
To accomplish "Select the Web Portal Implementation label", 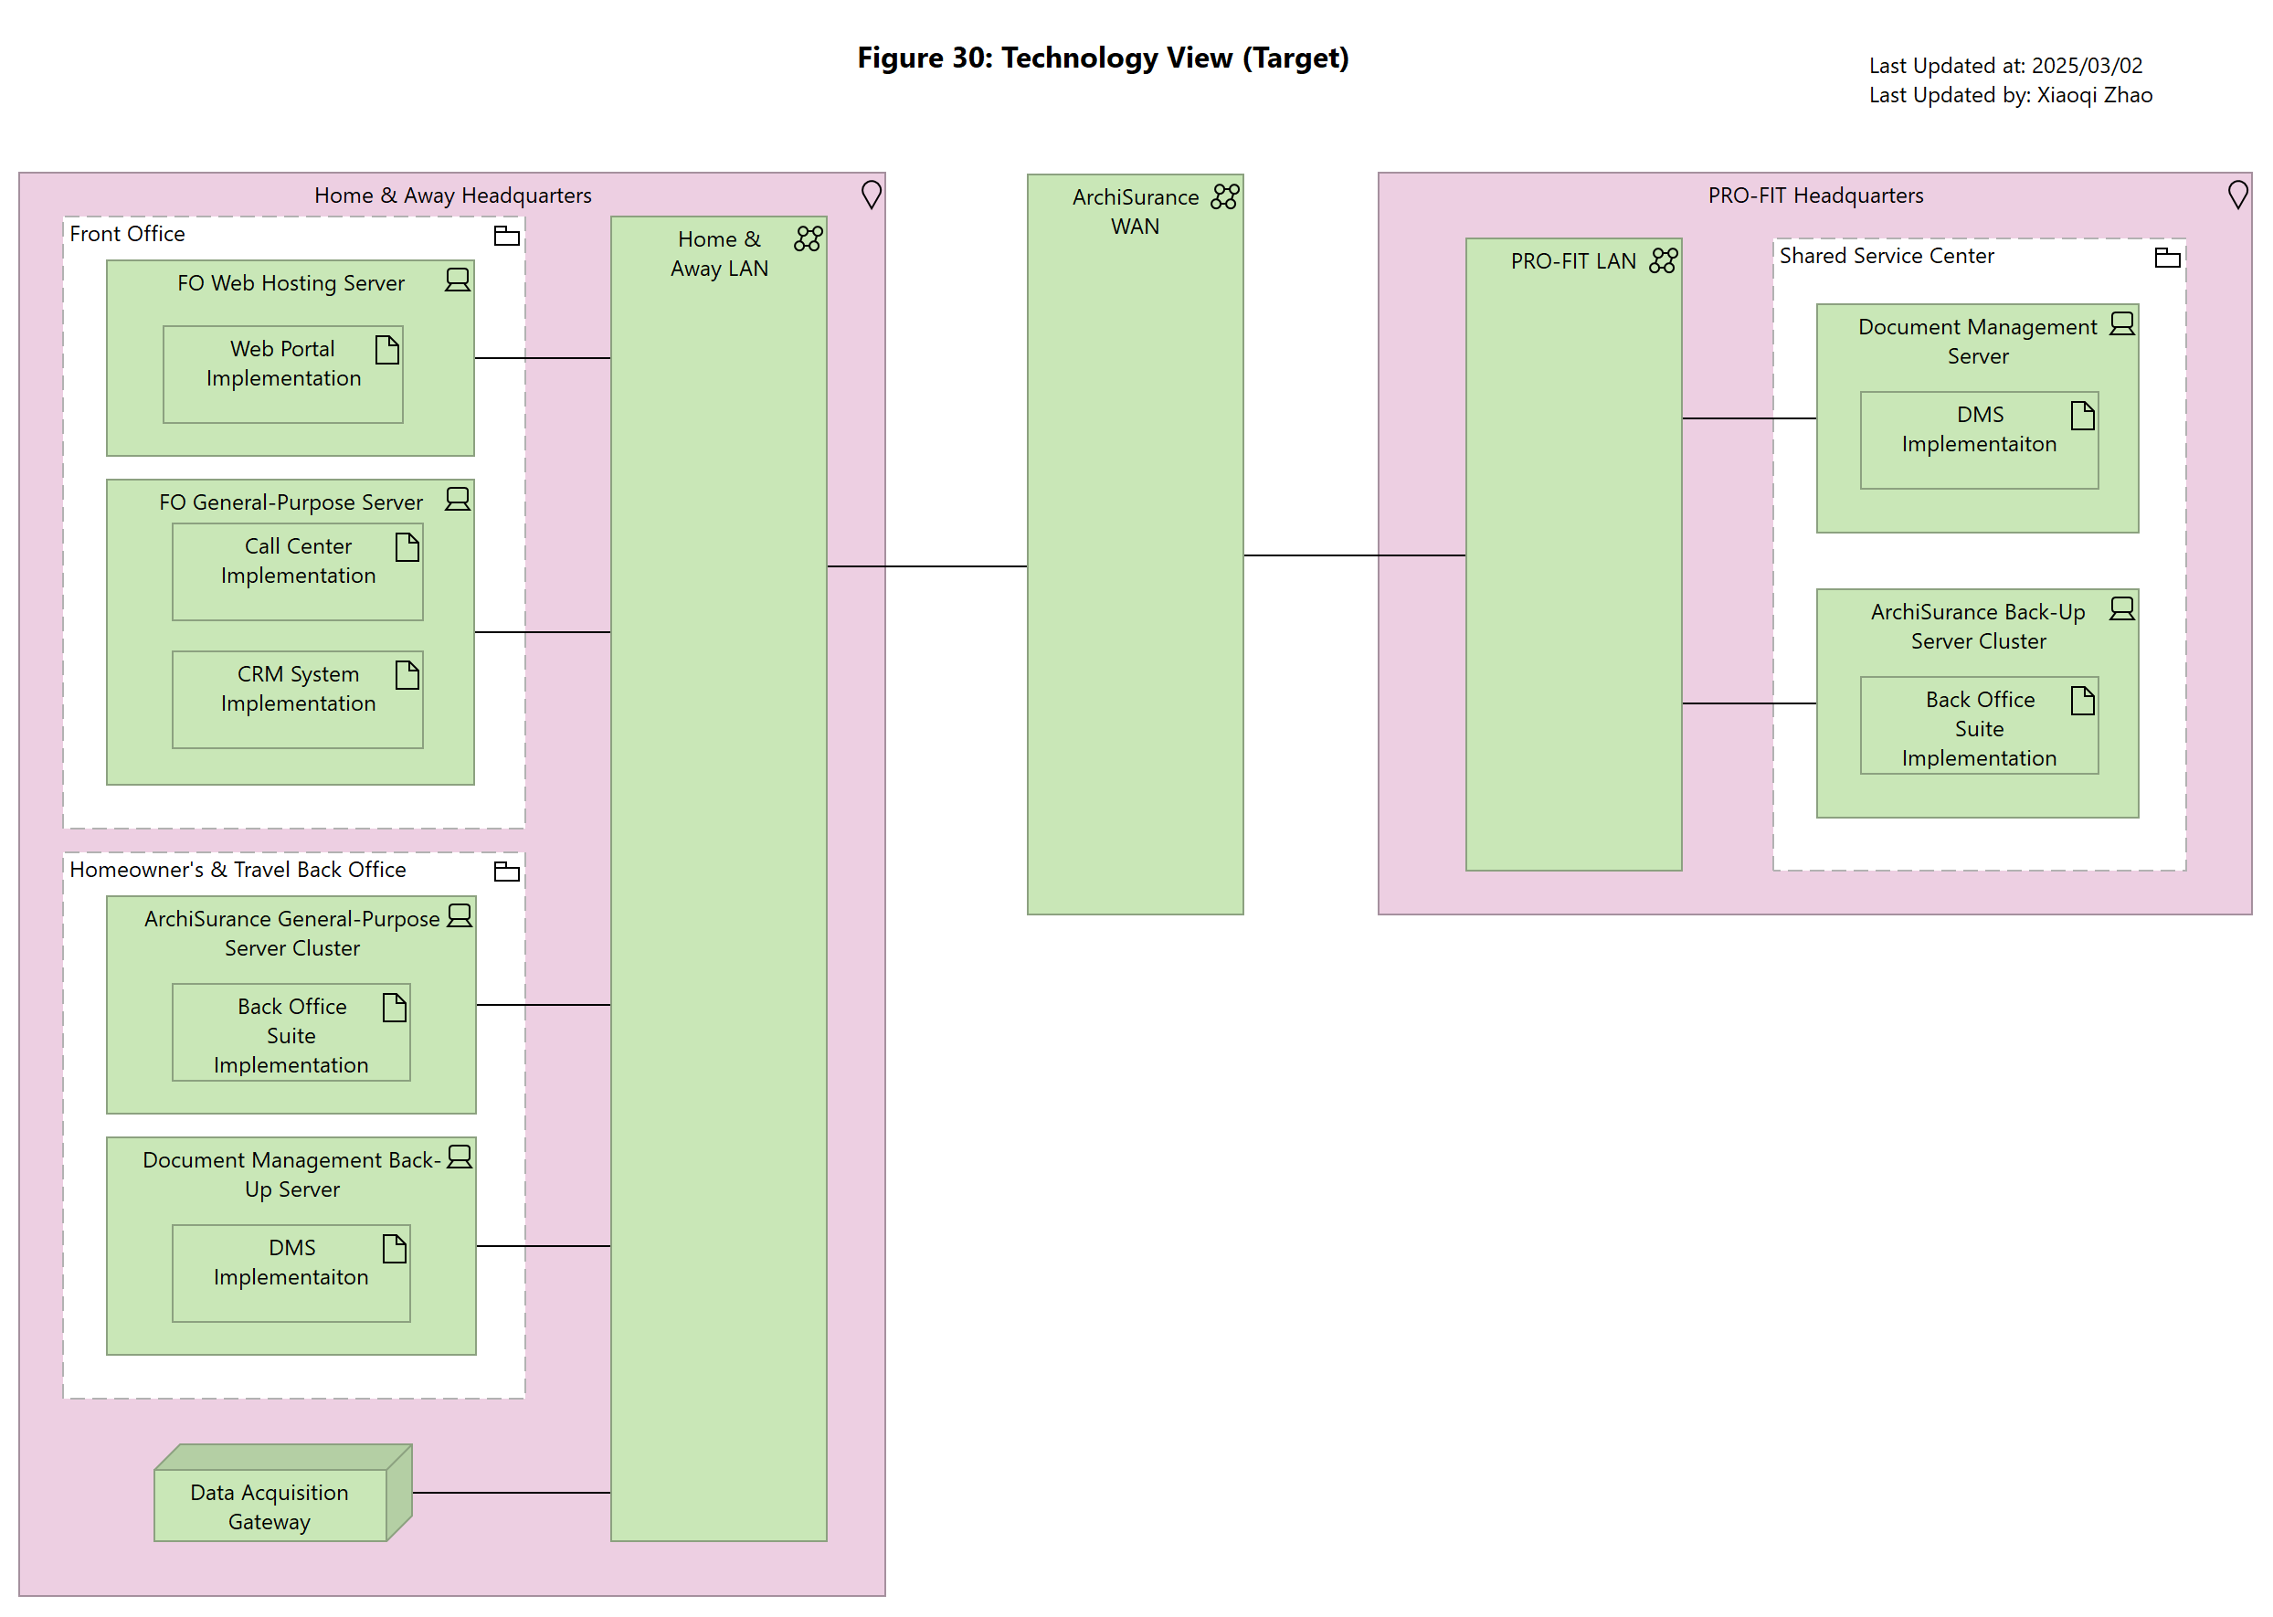I will [x=283, y=364].
